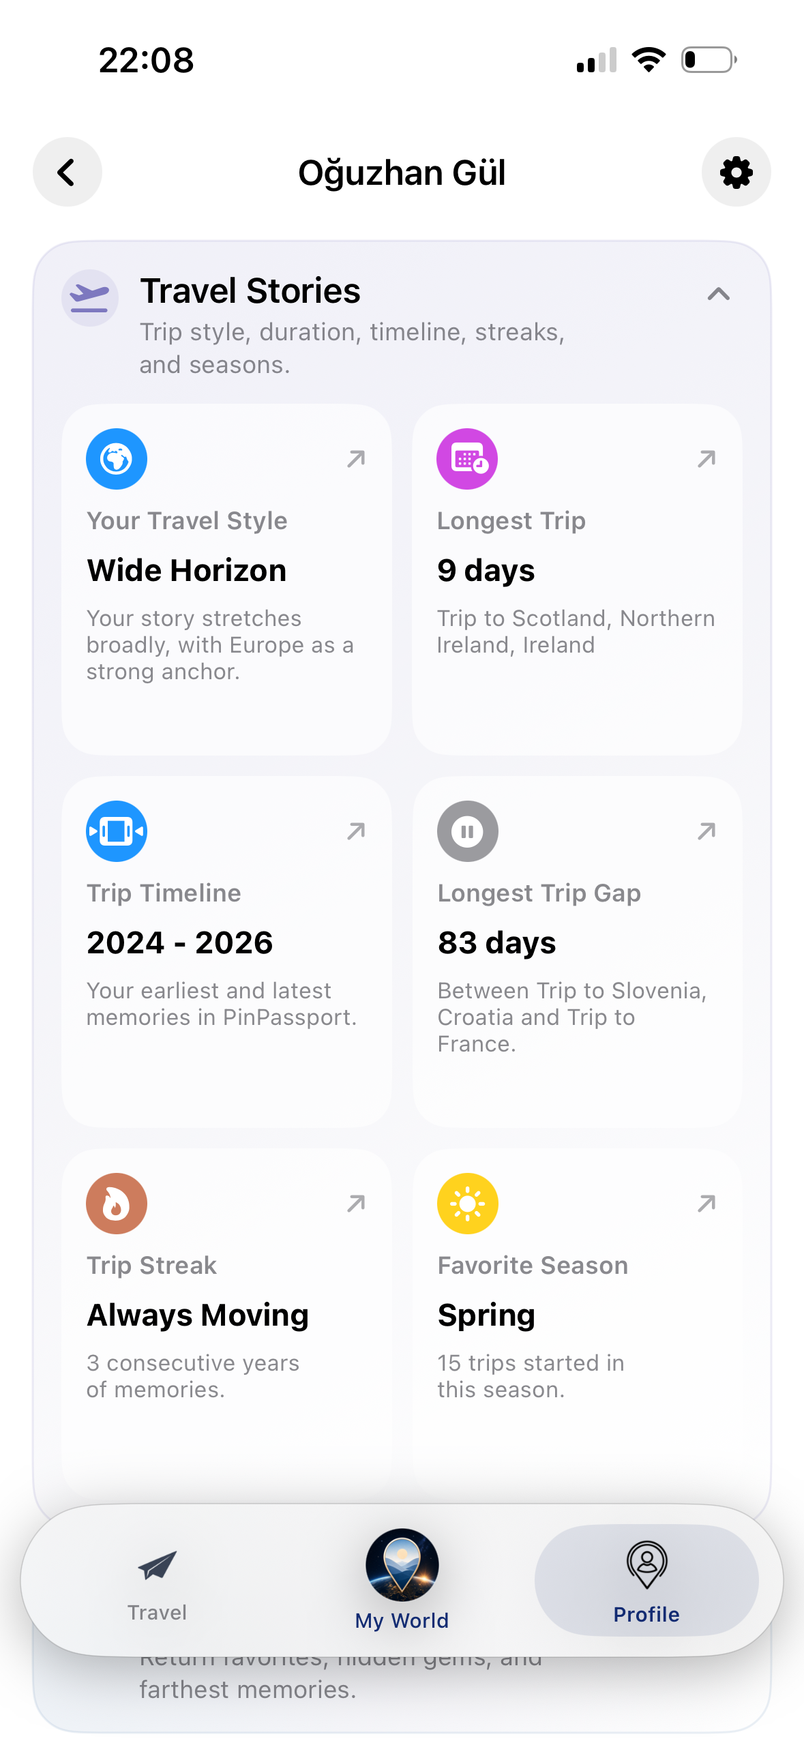Tap the blue globe Travel Style icon

pos(117,459)
